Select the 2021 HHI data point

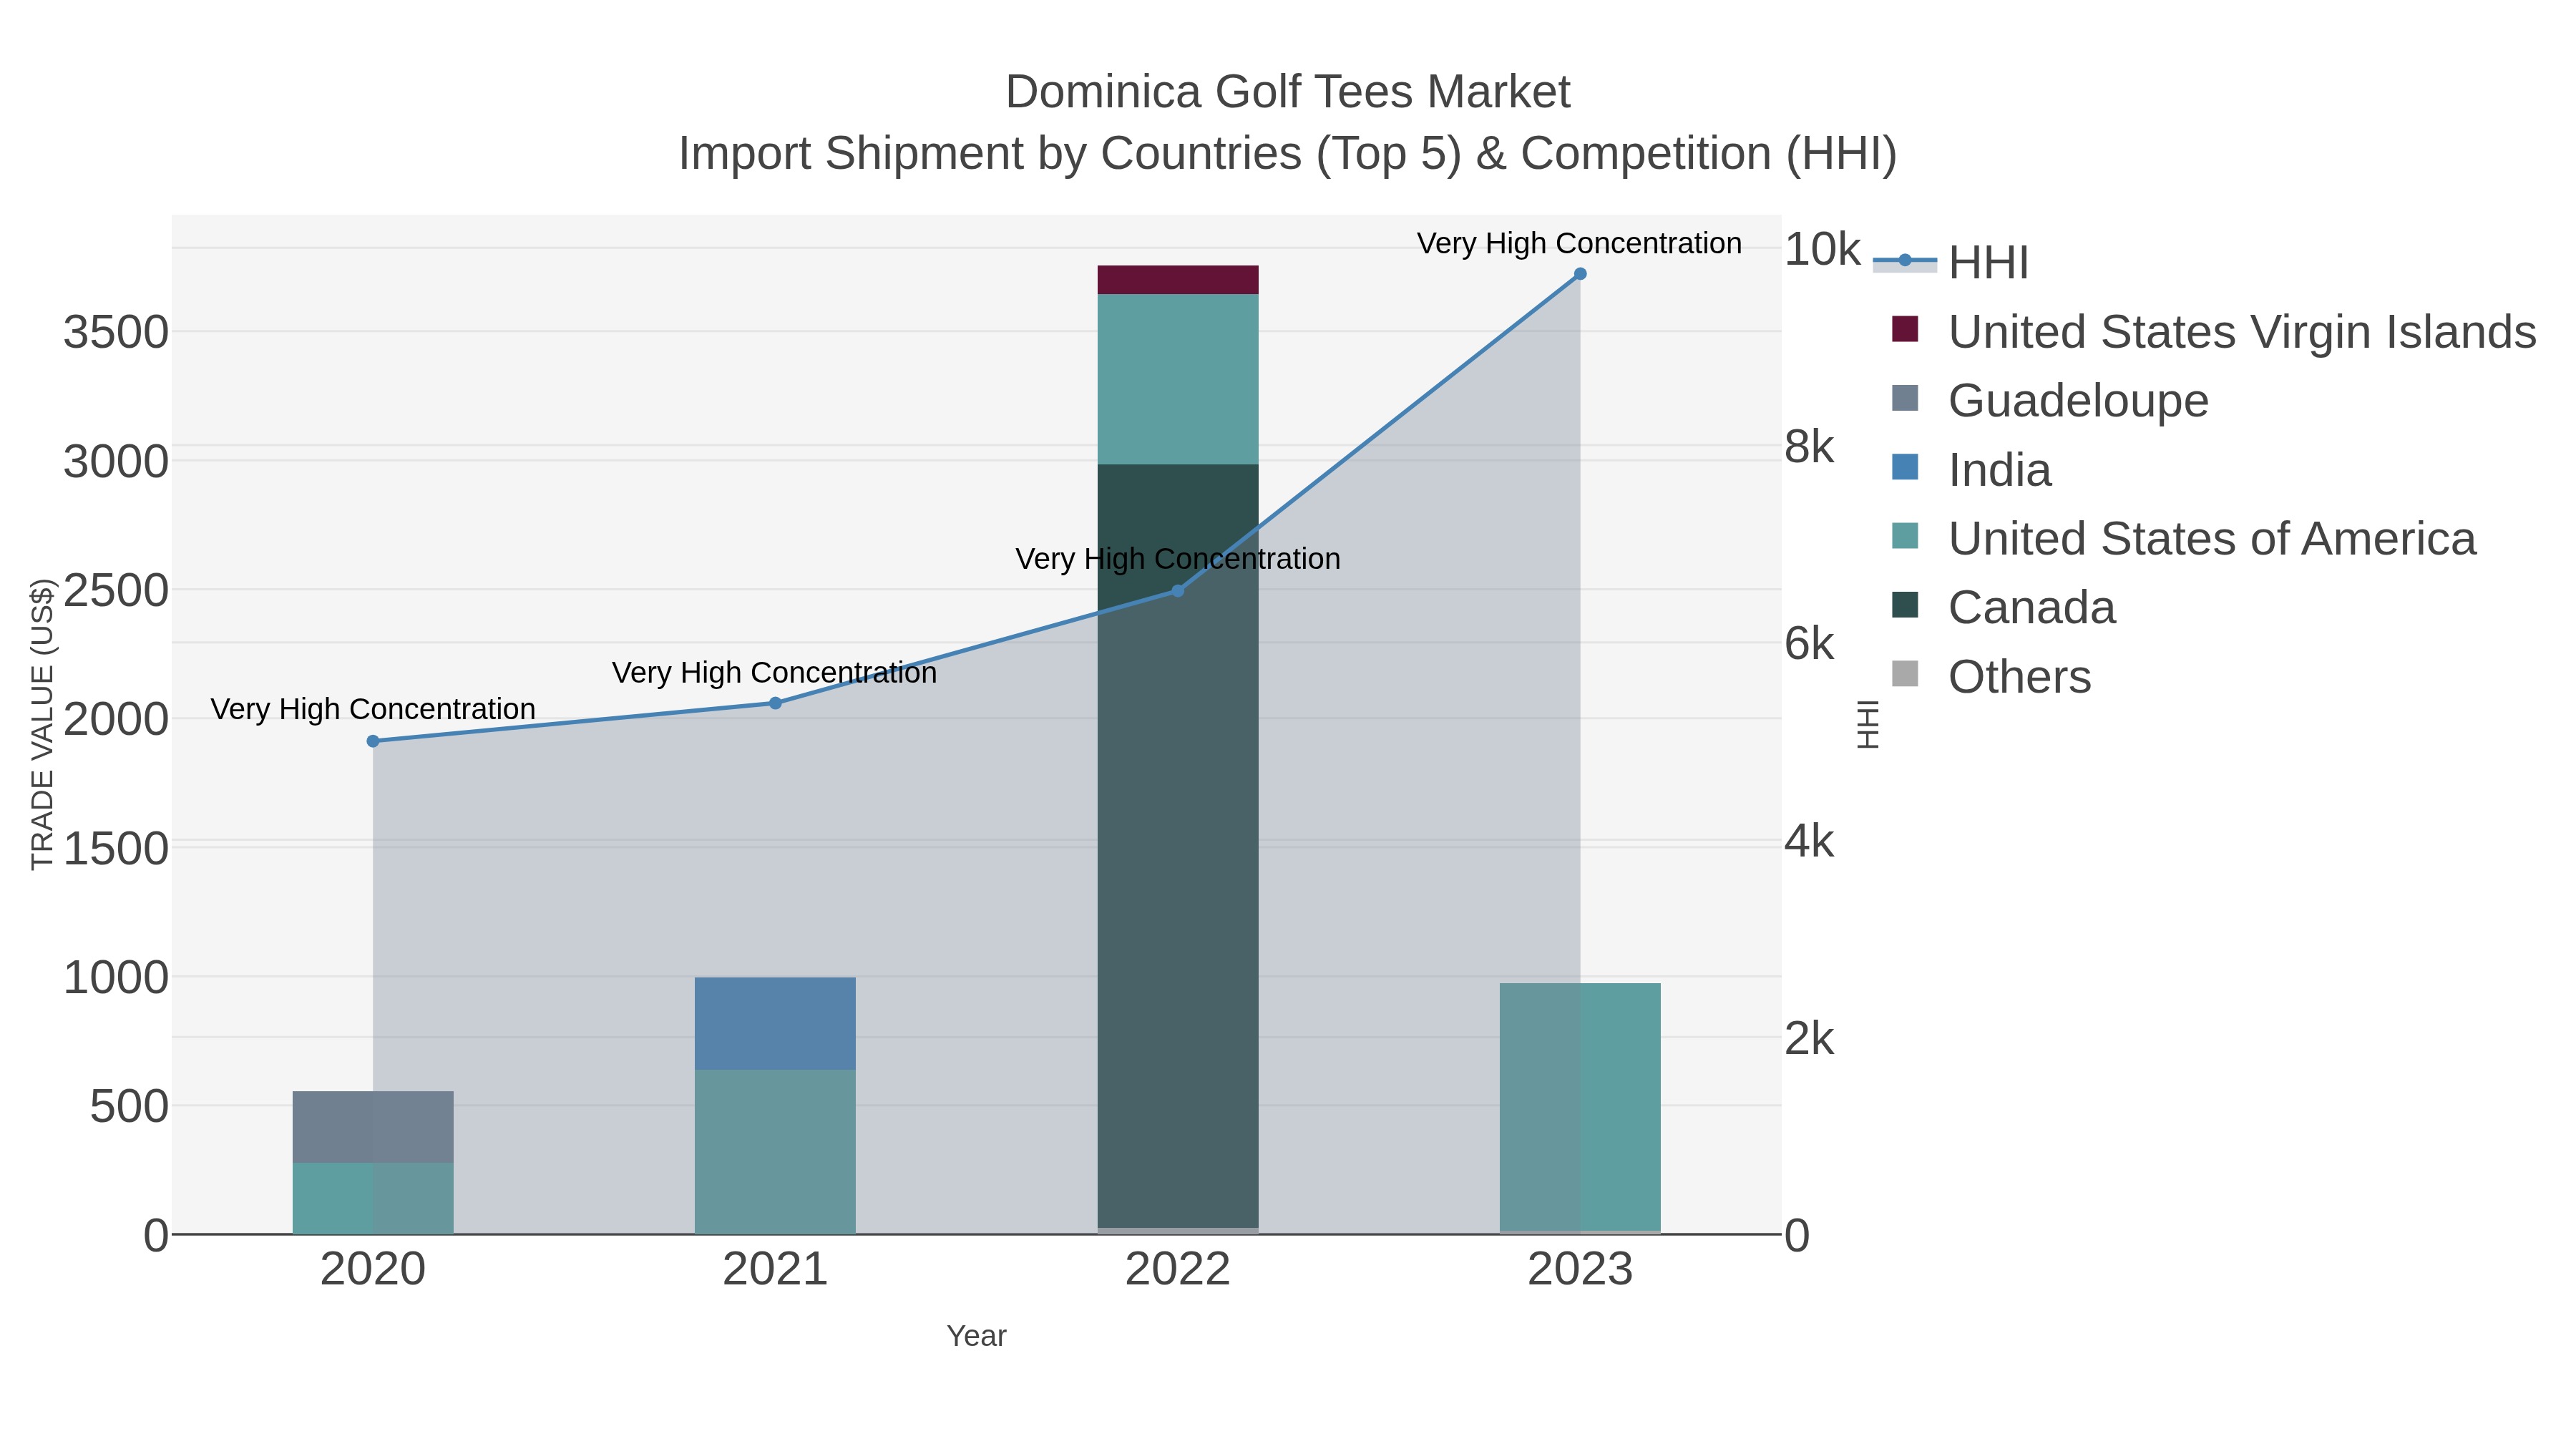pyautogui.click(x=775, y=703)
